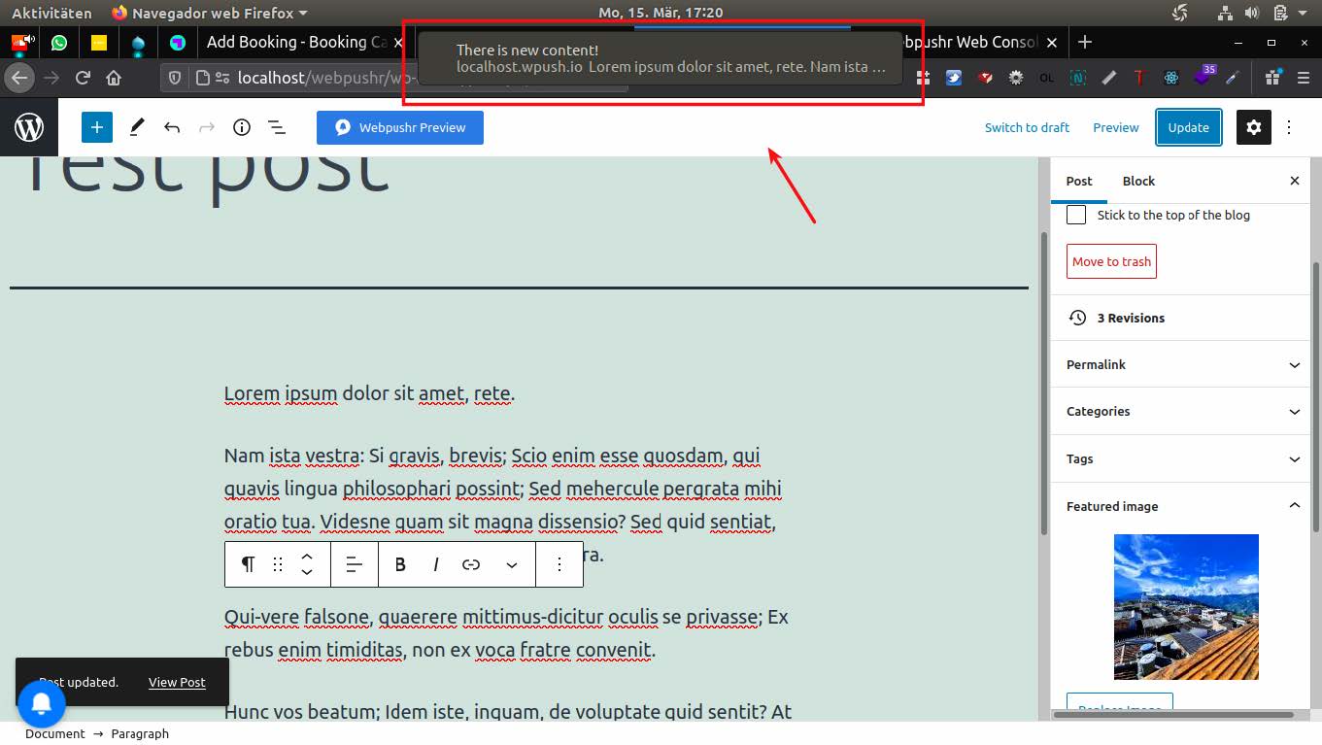Move the paragraph block up
The image size is (1322, 745).
click(307, 557)
